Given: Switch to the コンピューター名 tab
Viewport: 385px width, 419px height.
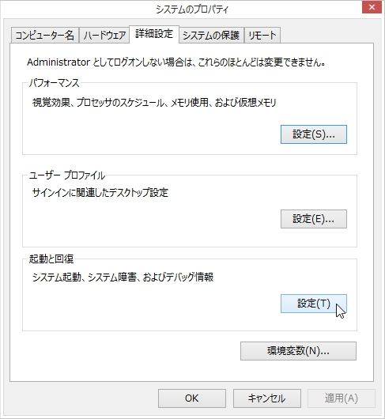Looking at the screenshot, I should click(x=45, y=35).
